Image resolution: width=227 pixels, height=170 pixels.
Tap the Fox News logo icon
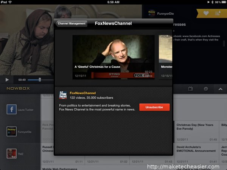tap(63, 95)
